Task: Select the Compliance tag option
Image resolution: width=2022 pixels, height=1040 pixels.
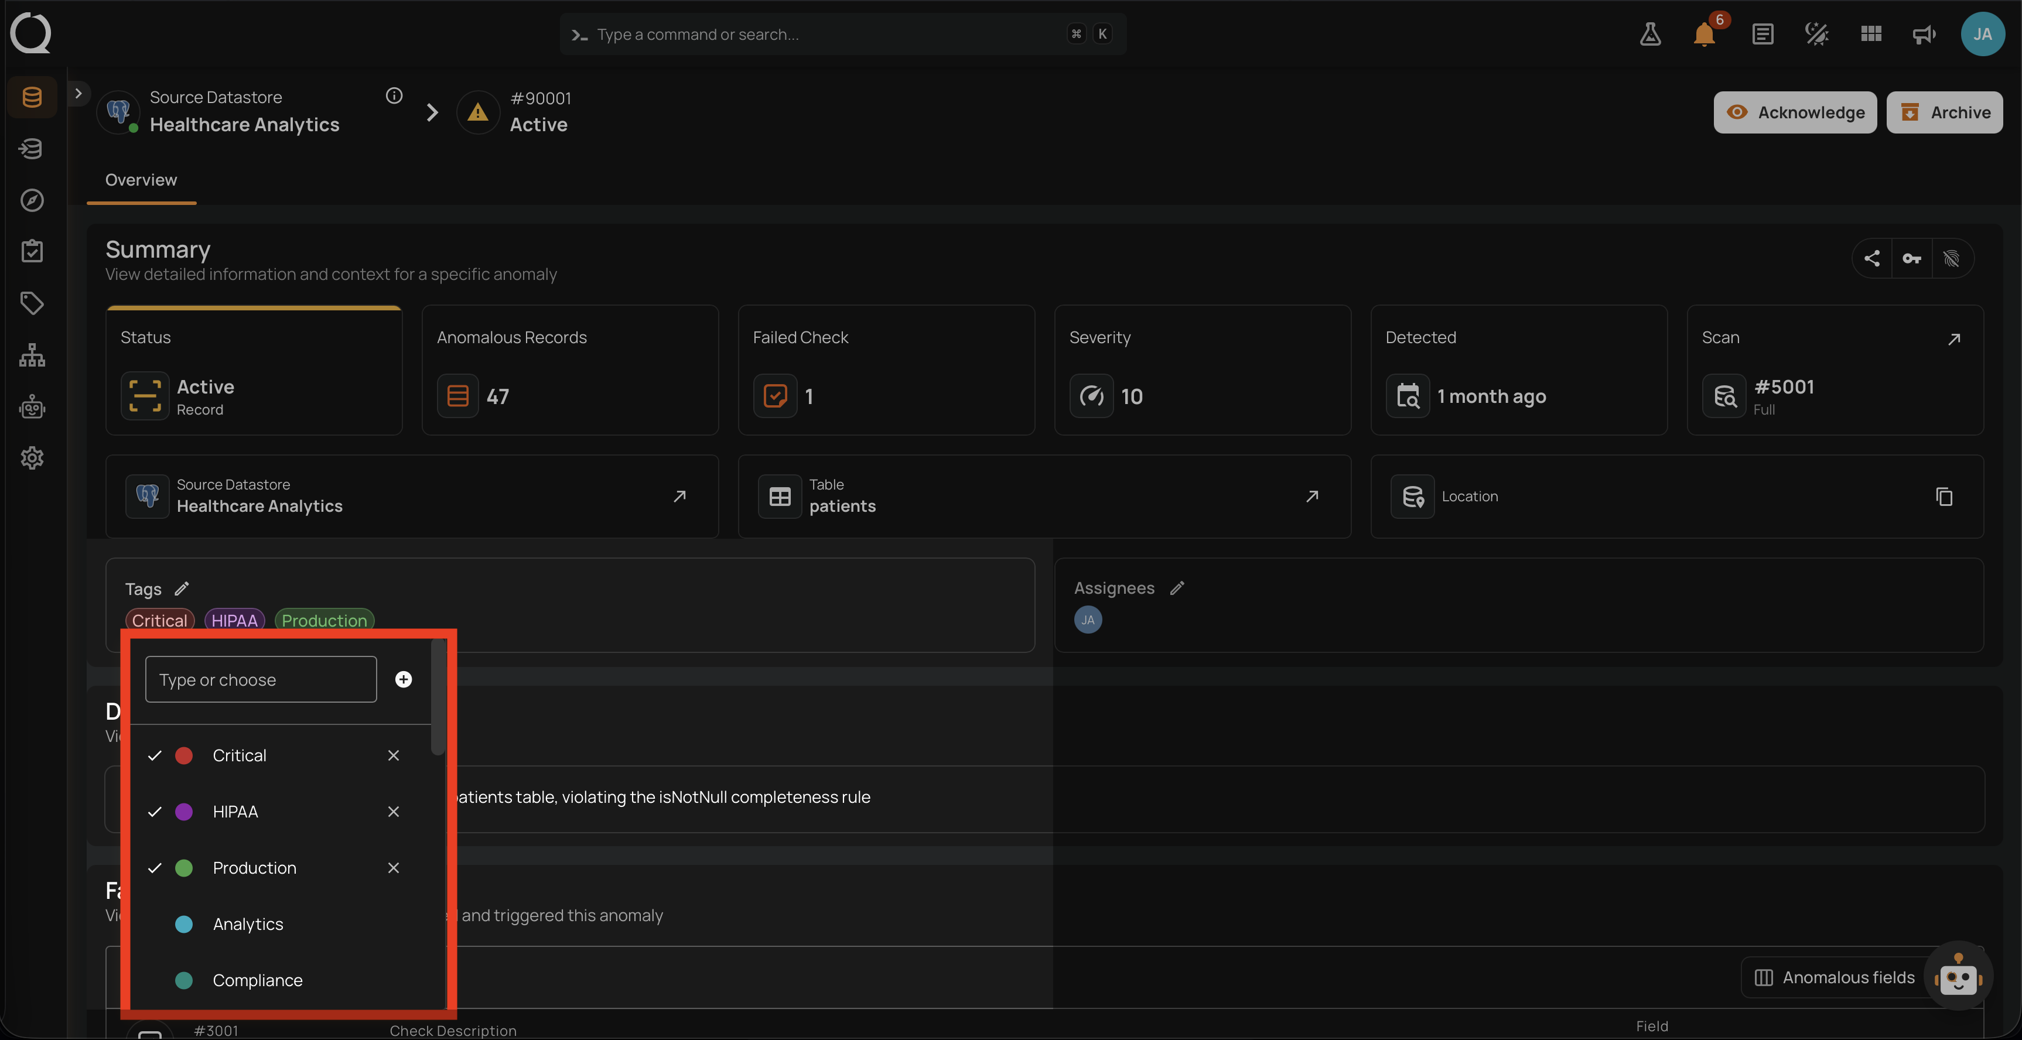Action: [x=280, y=980]
